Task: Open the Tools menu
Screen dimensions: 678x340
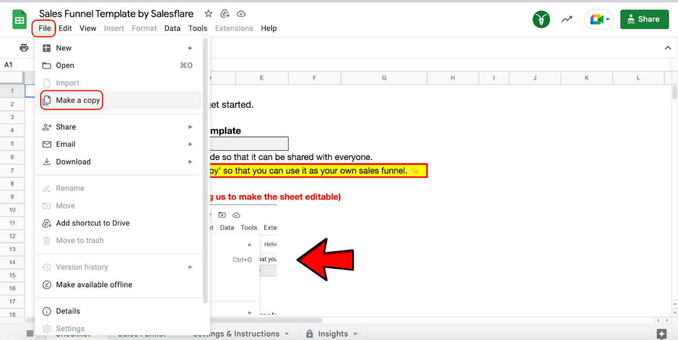Action: click(x=198, y=28)
